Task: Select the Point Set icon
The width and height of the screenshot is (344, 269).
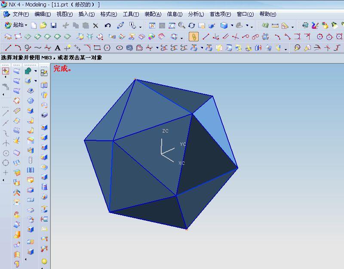Action: pos(77,48)
